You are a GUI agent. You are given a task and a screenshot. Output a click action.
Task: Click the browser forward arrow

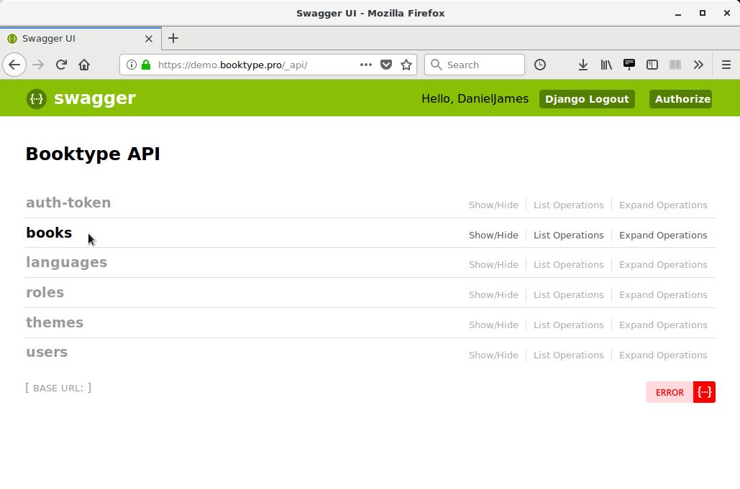[x=38, y=65]
